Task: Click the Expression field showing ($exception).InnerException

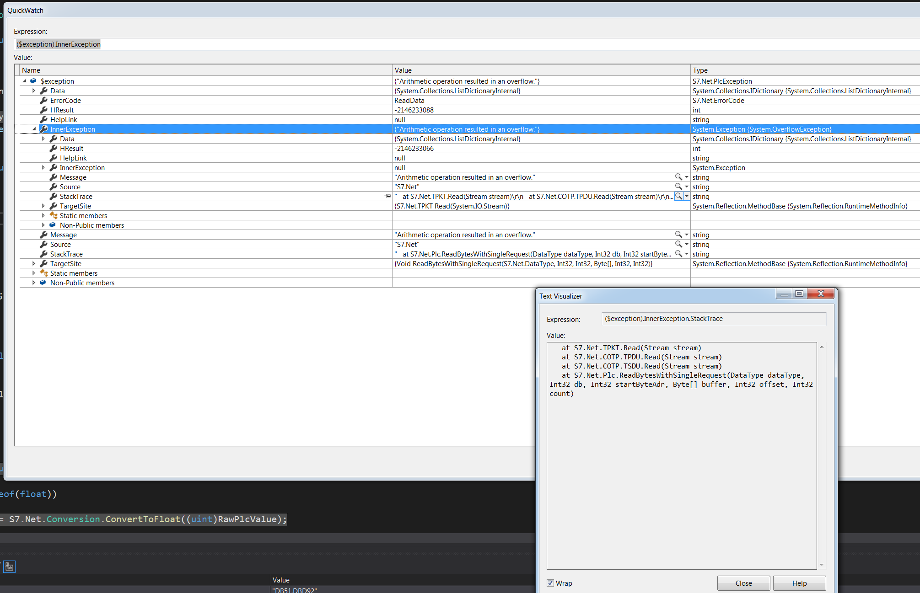Action: tap(58, 44)
